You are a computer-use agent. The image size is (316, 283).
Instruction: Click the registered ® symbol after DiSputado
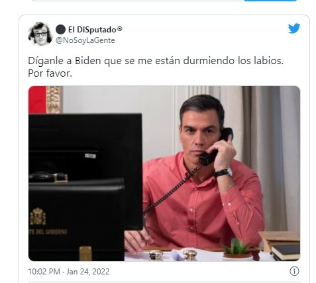pos(119,29)
